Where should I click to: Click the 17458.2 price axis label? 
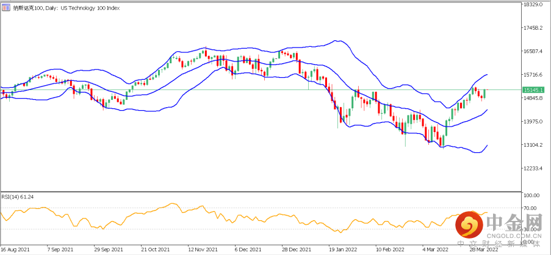point(533,28)
